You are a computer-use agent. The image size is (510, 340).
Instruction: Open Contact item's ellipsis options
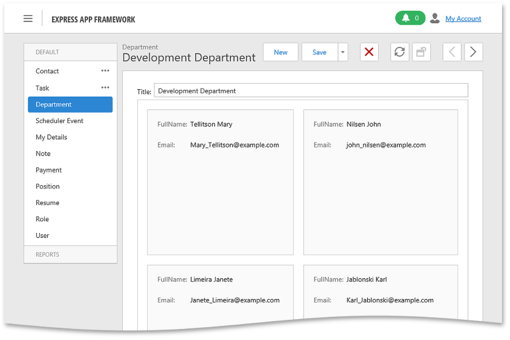pos(105,71)
